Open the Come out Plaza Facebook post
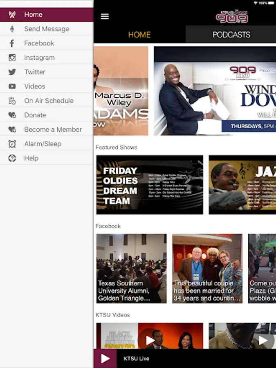 point(262,269)
